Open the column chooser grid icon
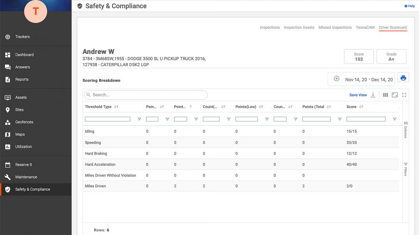Viewport: 419px width, 235px height. click(x=385, y=95)
